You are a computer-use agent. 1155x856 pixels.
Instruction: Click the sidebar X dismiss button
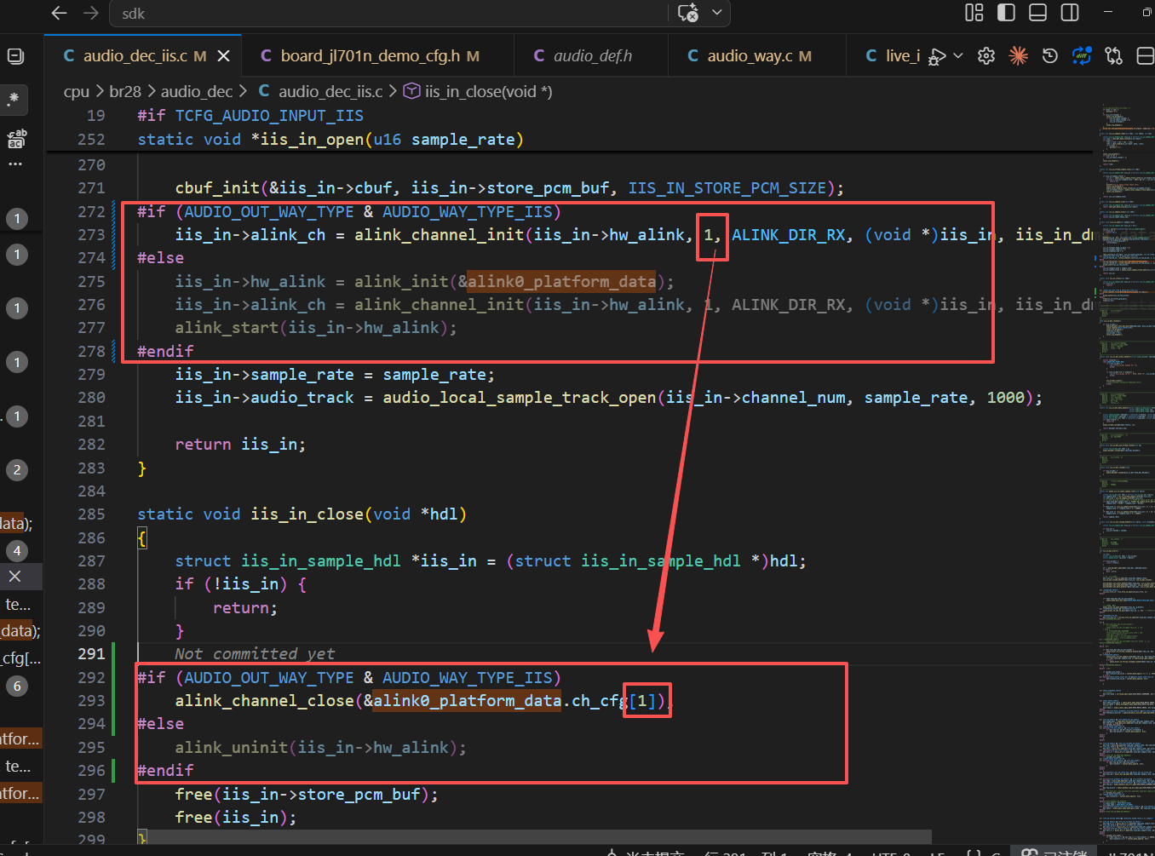coord(15,577)
